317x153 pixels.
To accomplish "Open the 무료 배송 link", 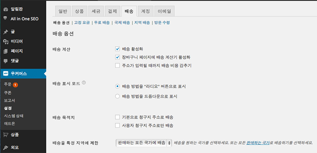I will point(102,23).
